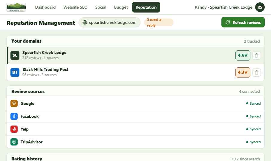Click '312 reviews · 4 sources' text
The width and height of the screenshot is (271, 161).
click(40, 58)
